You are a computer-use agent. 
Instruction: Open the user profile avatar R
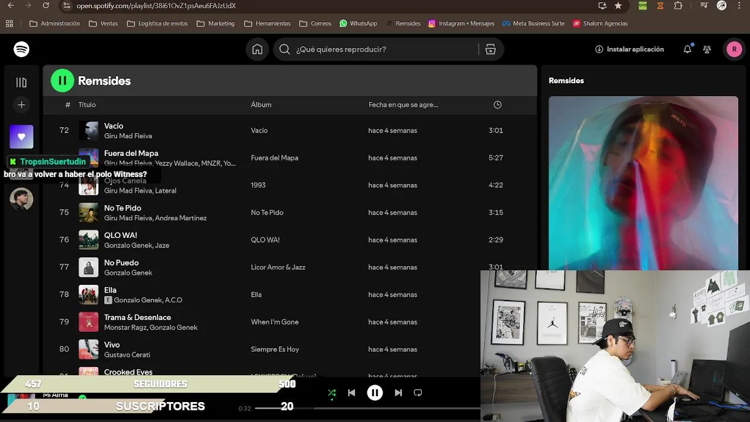pyautogui.click(x=734, y=49)
